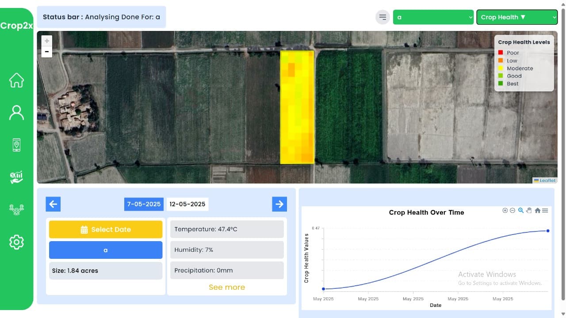Reset chart view using the home icon
The image size is (566, 318).
pyautogui.click(x=537, y=211)
